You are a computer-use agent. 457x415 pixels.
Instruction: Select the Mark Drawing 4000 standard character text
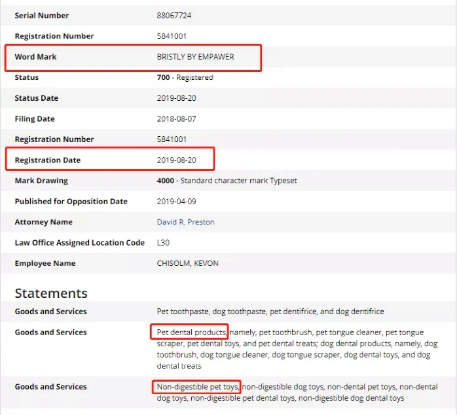227,181
